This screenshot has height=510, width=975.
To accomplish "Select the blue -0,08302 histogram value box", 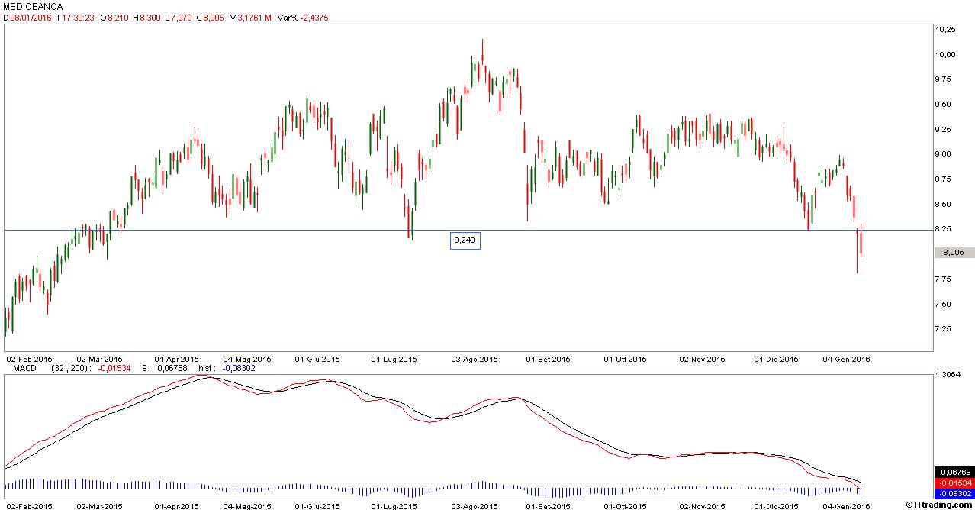I will click(954, 493).
